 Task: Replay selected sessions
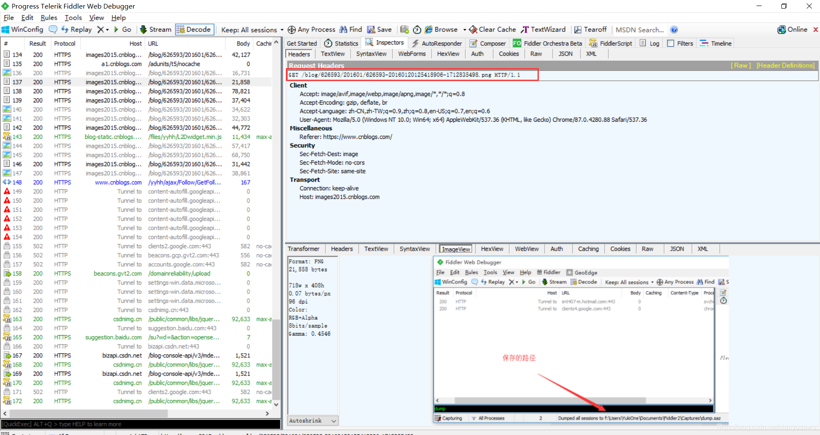(77, 30)
